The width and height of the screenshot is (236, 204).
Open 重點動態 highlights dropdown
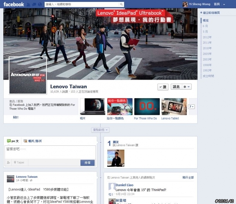pyautogui.click(x=100, y=130)
